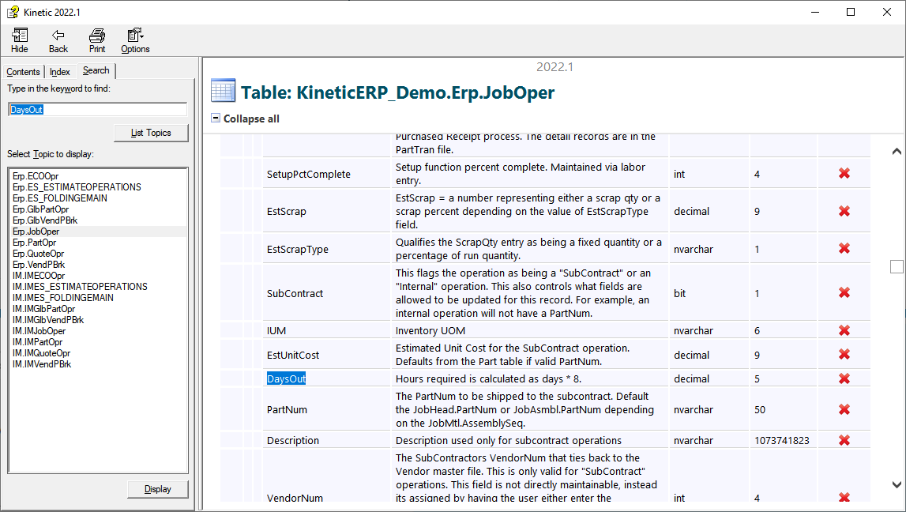The height and width of the screenshot is (512, 906).
Task: Click the scroll up arrow of content pane
Action: (897, 152)
